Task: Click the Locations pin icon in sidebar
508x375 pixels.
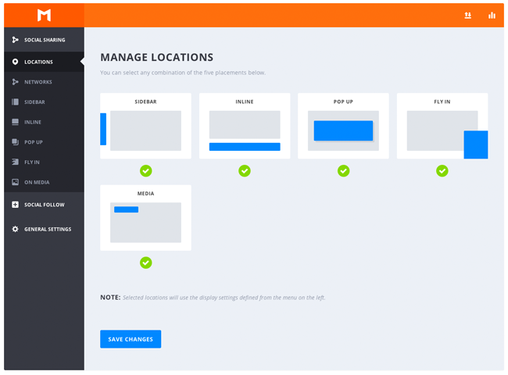Action: tap(15, 62)
